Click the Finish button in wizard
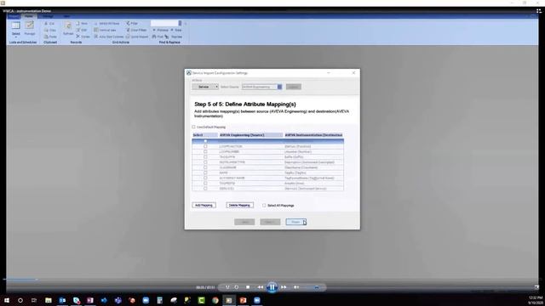545x306 pixels. [x=295, y=222]
